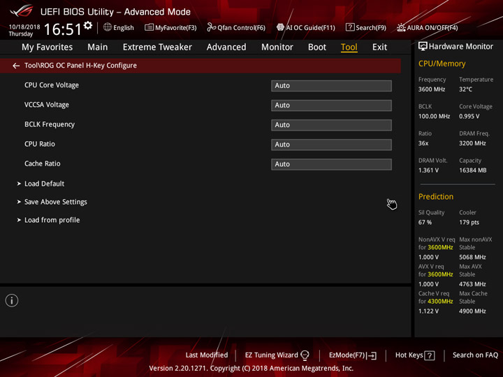
Task: Click the Version 2.20.1271 copyright text
Action: pos(251,369)
